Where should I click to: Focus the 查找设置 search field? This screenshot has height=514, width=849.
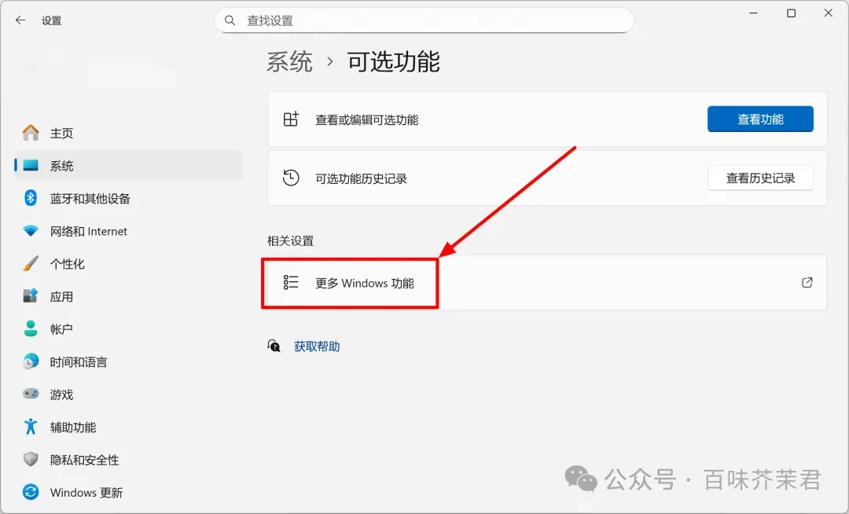(424, 20)
